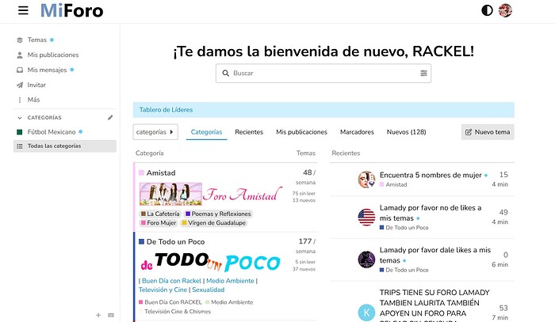Image resolution: width=555 pixels, height=322 pixels.
Task: Open Mis mensajes inbox in sidebar
Action: coord(45,70)
